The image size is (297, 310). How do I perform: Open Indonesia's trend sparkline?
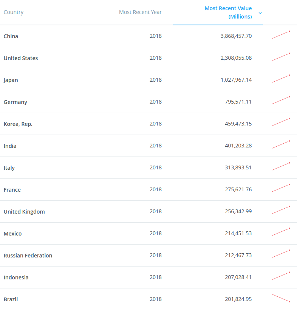pyautogui.click(x=281, y=276)
